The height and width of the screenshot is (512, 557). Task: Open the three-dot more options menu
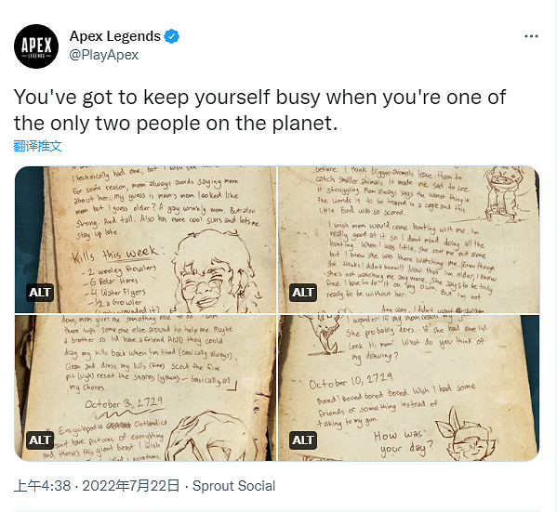coord(531,36)
